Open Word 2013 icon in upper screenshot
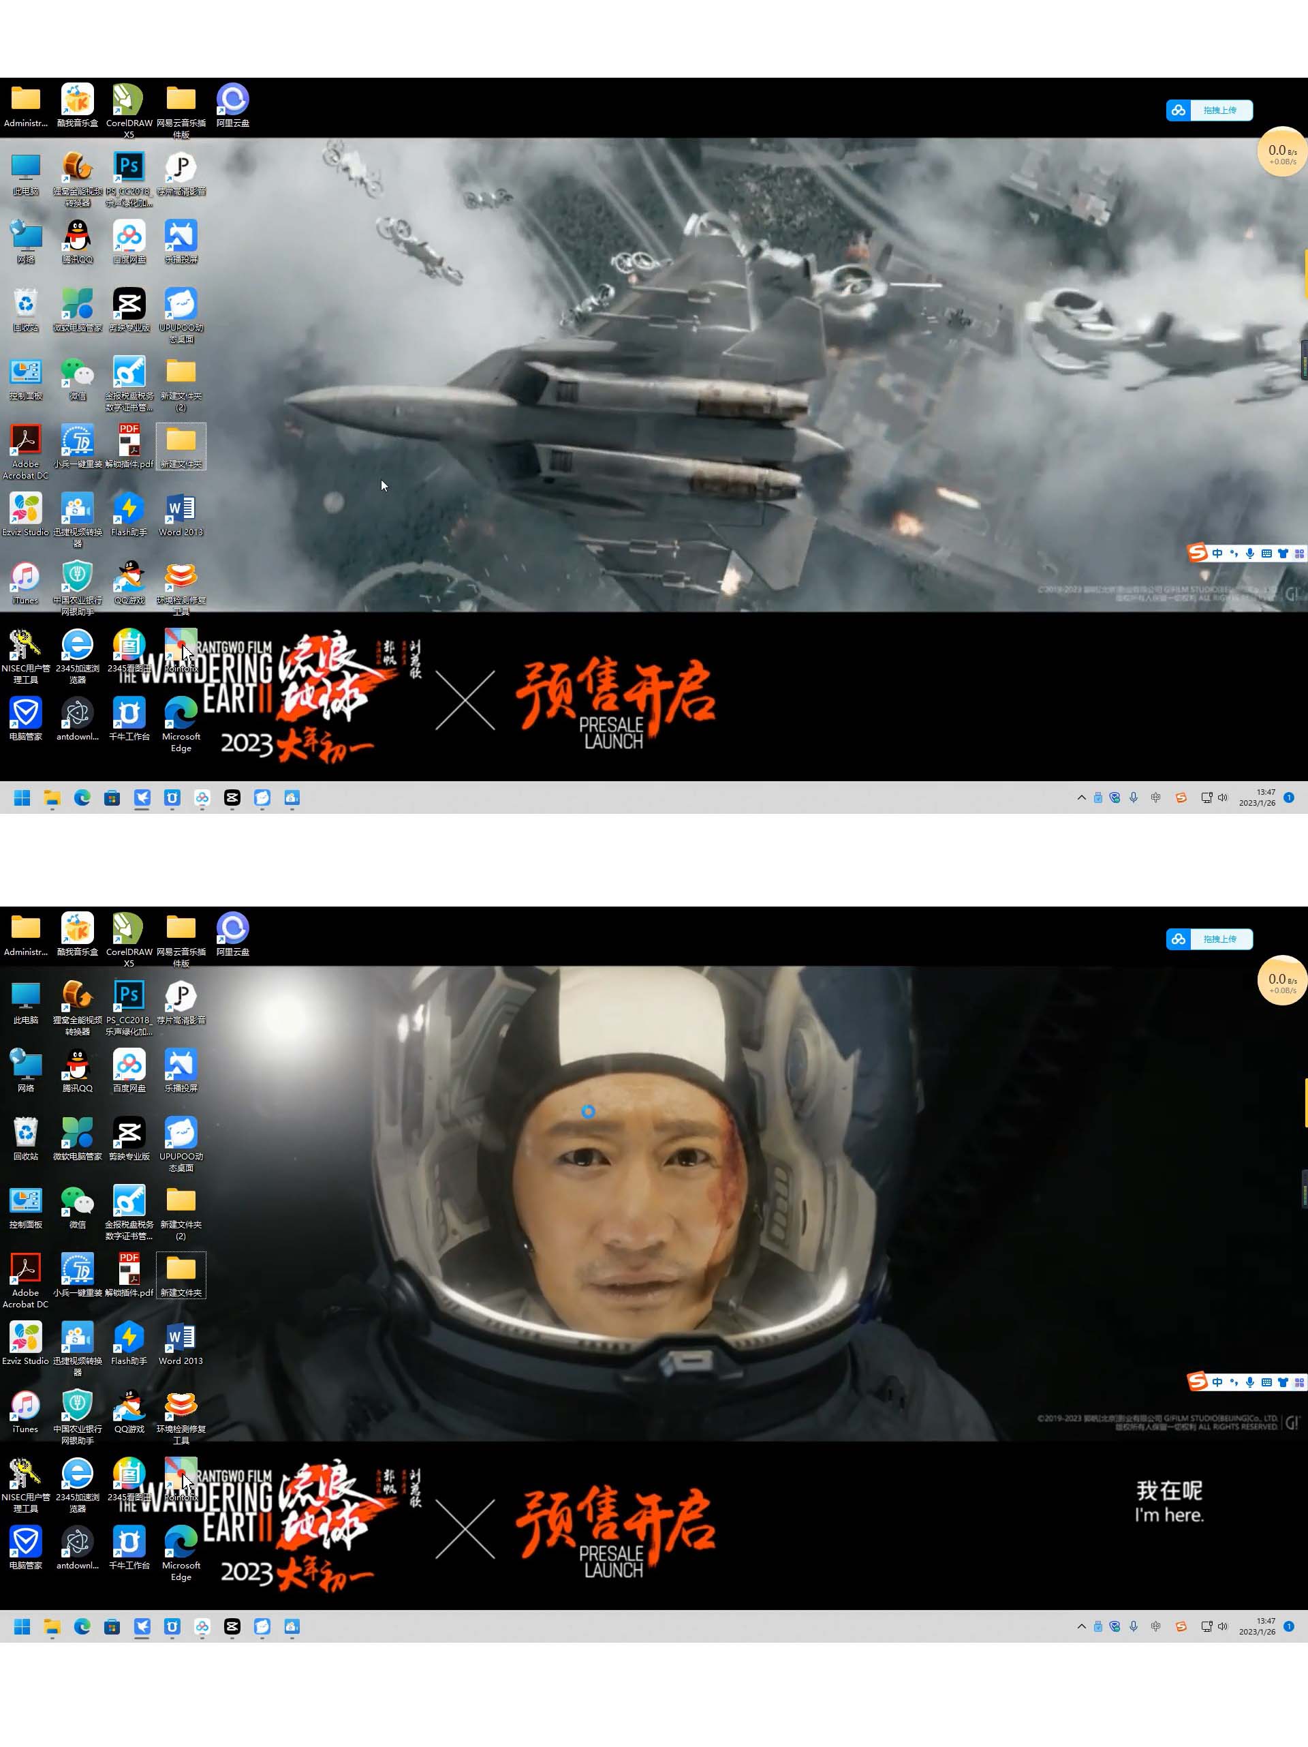The height and width of the screenshot is (1747, 1308). point(181,514)
